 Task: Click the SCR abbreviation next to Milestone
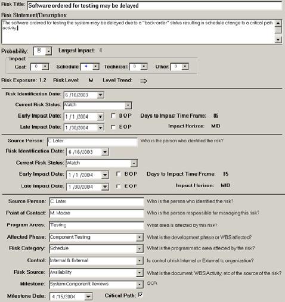pos(152,283)
